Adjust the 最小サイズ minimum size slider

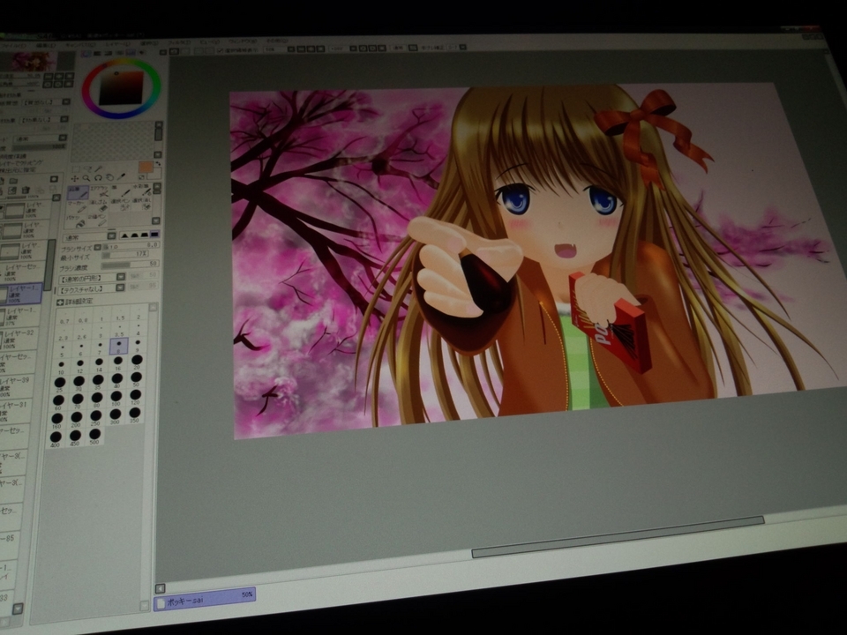[126, 254]
